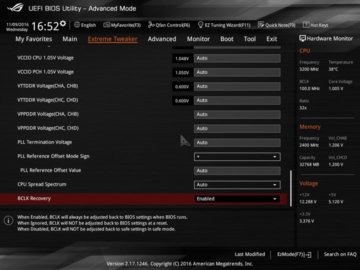The width and height of the screenshot is (360, 270).
Task: Open PLL Reference Offset Mode Sign dropdown
Action: tap(237, 156)
